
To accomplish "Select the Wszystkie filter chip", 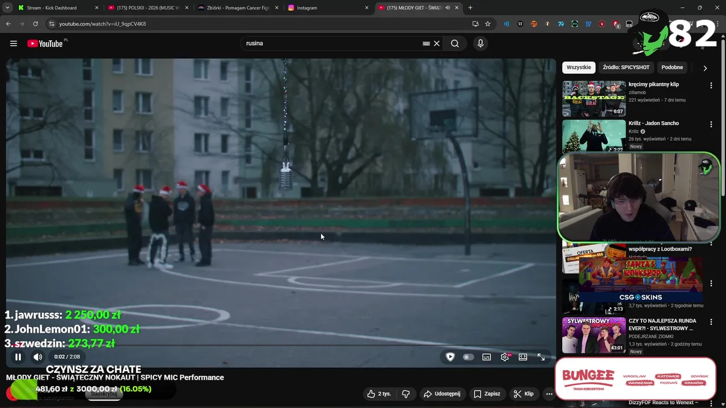I will 579,67.
